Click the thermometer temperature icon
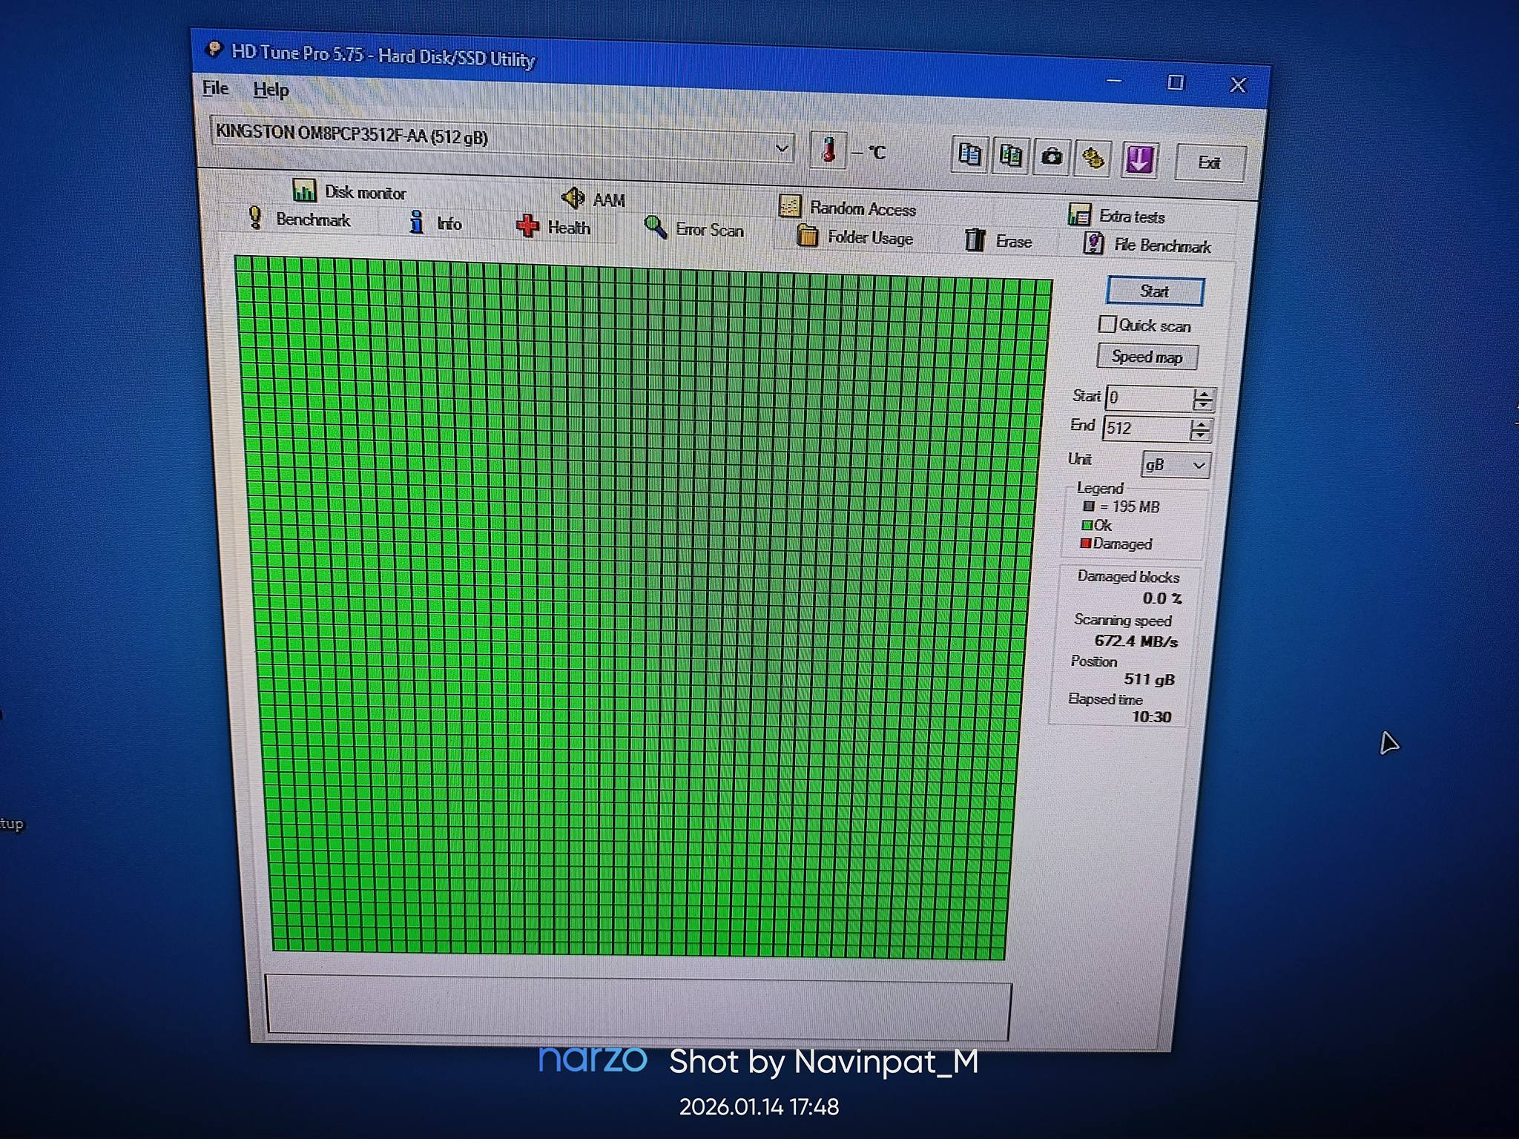1519x1139 pixels. click(828, 150)
